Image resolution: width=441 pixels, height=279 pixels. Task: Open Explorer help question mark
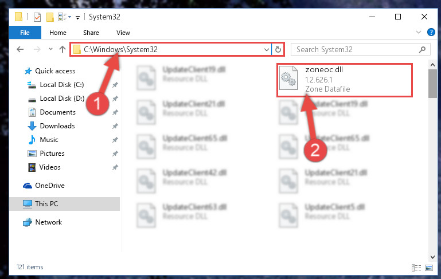[x=431, y=32]
